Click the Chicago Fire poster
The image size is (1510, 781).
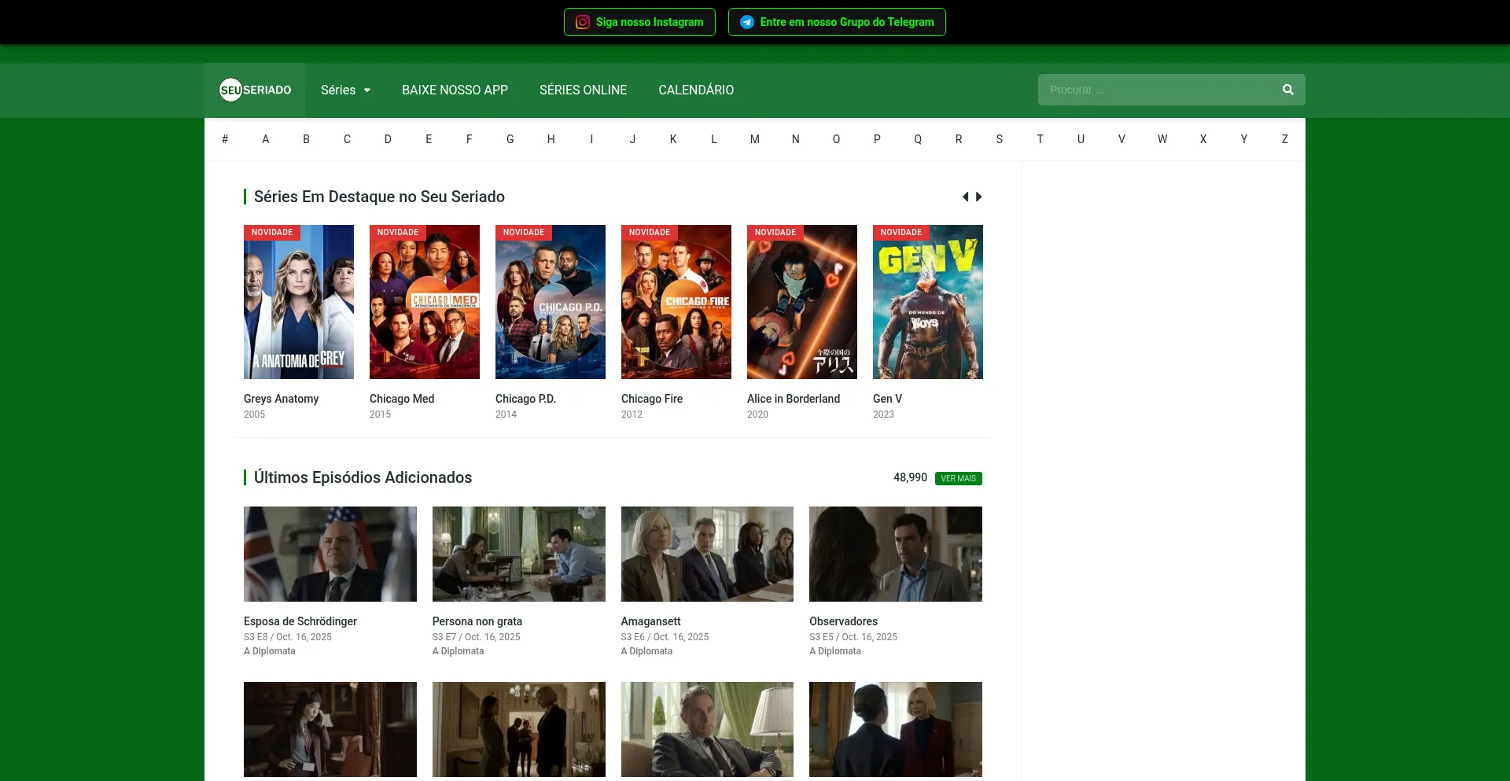coord(676,302)
